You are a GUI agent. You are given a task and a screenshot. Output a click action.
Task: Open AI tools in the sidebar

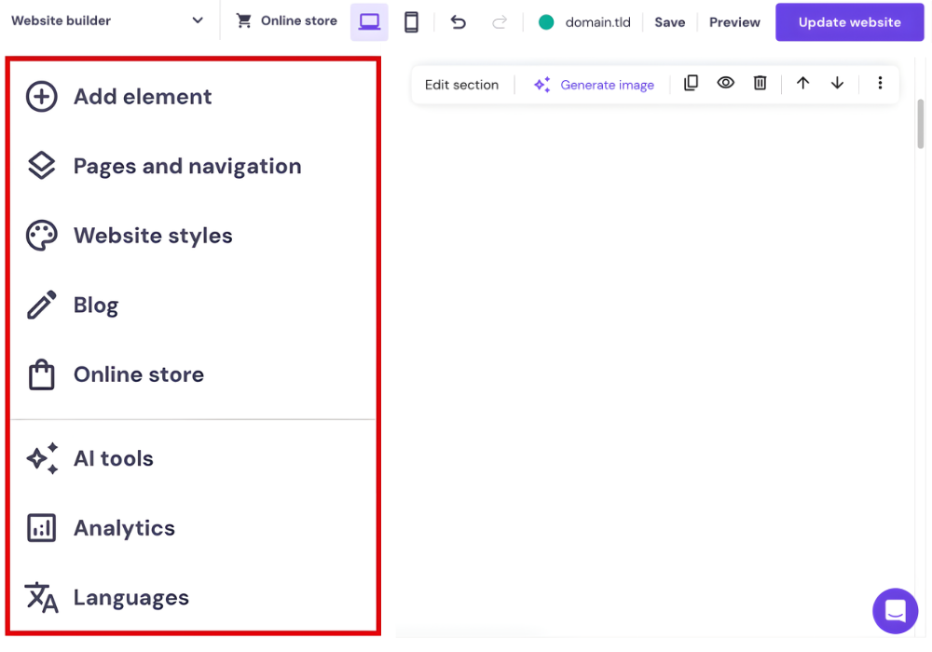[x=113, y=458]
